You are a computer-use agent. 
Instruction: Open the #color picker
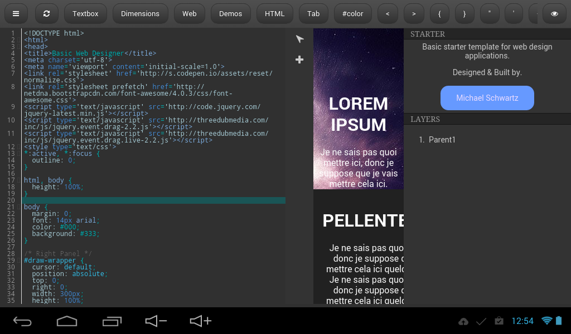click(x=352, y=13)
